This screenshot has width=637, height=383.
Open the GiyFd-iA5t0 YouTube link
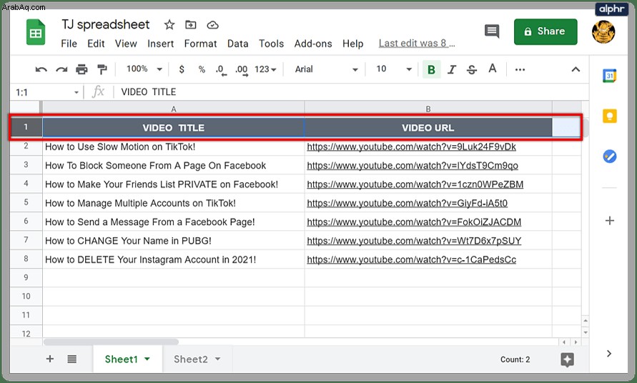(x=407, y=203)
